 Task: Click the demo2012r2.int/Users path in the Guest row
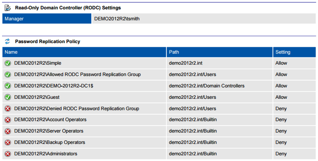click(x=192, y=97)
